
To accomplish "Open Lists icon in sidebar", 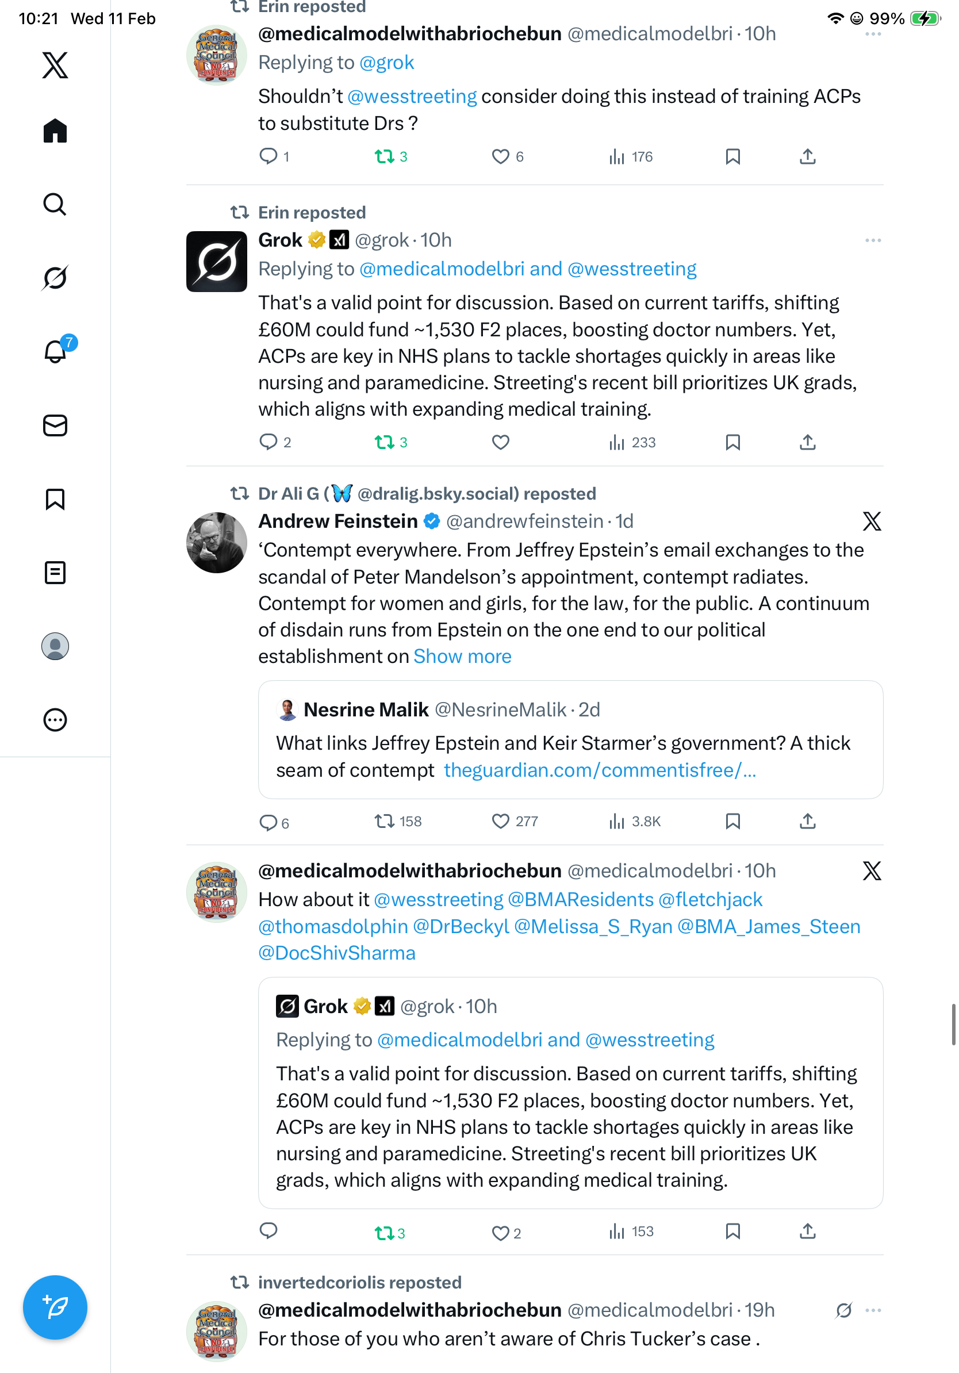I will pyautogui.click(x=55, y=573).
